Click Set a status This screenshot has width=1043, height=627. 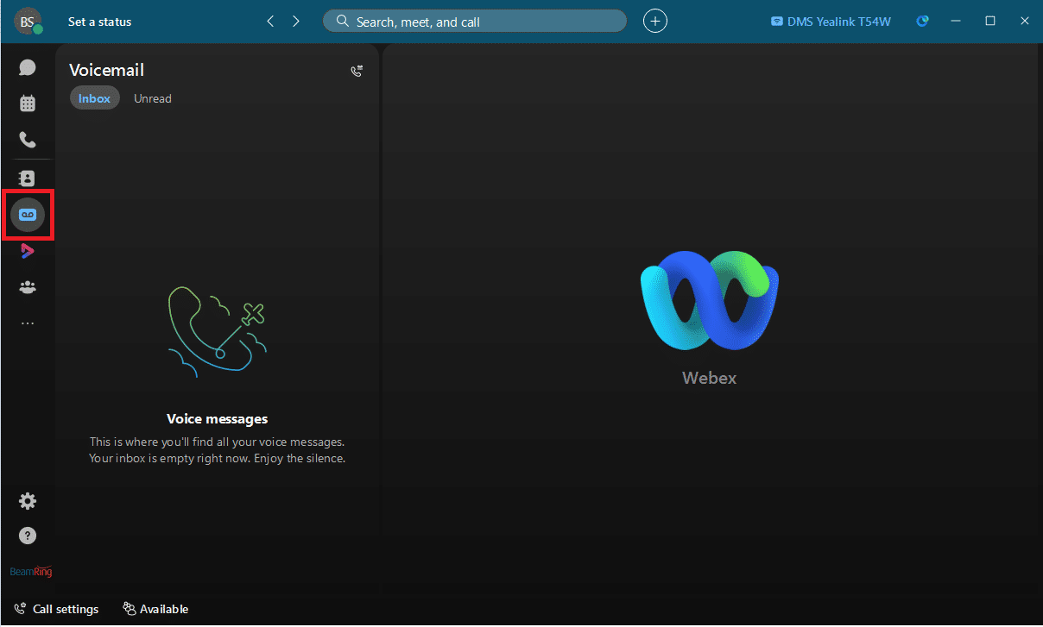100,22
